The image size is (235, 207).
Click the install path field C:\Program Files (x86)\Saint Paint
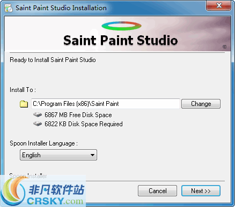106,104
